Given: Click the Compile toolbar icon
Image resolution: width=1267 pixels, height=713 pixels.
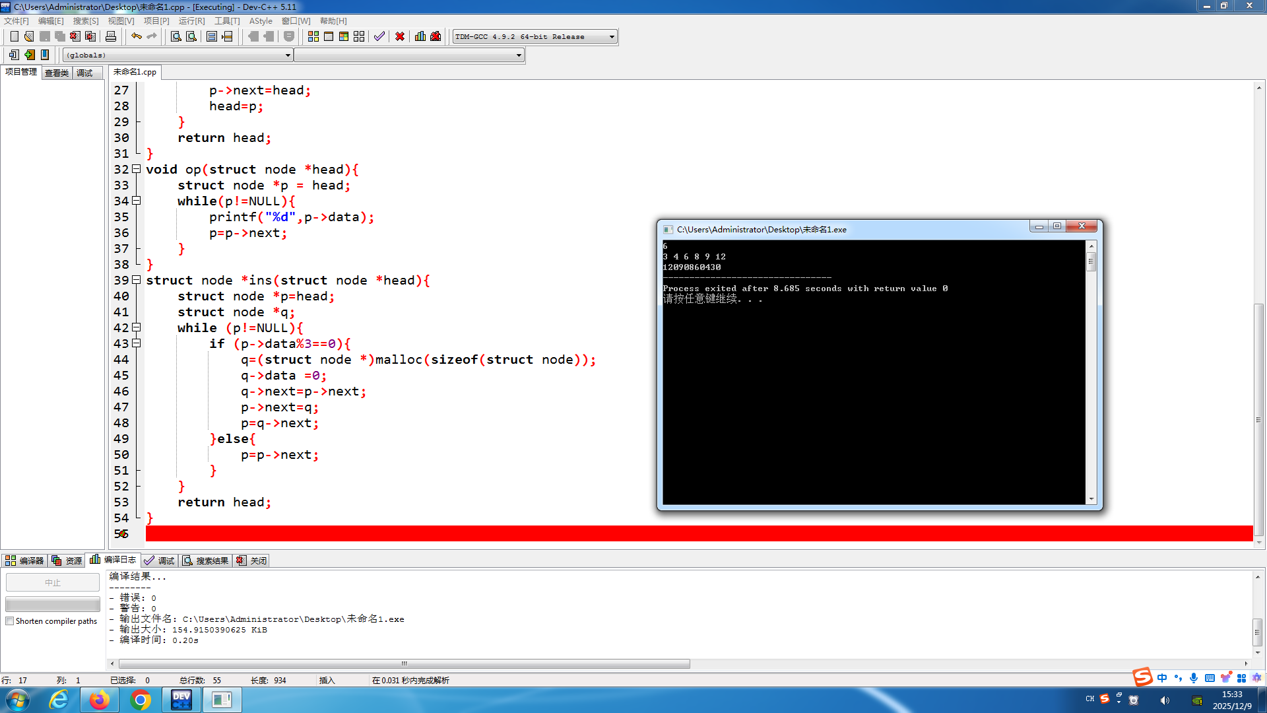Looking at the screenshot, I should [x=313, y=36].
